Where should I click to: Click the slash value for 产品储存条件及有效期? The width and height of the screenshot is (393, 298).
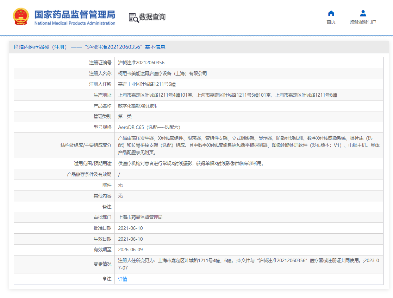tap(119, 174)
